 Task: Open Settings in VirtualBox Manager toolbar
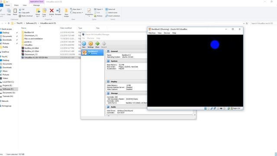(90, 44)
